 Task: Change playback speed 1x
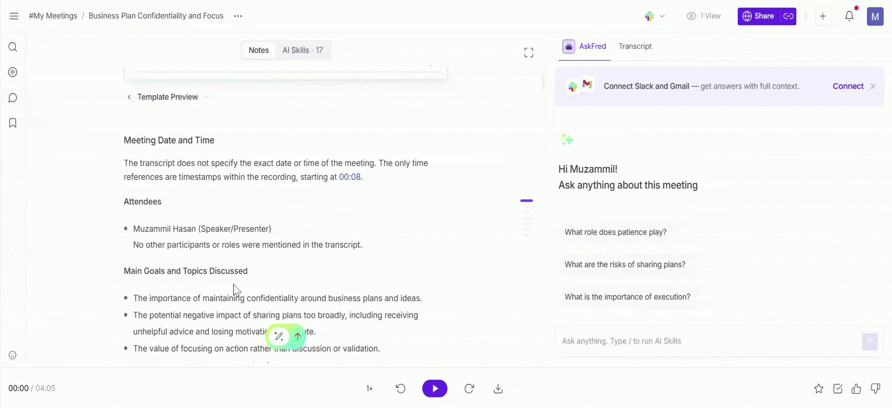pyautogui.click(x=370, y=388)
